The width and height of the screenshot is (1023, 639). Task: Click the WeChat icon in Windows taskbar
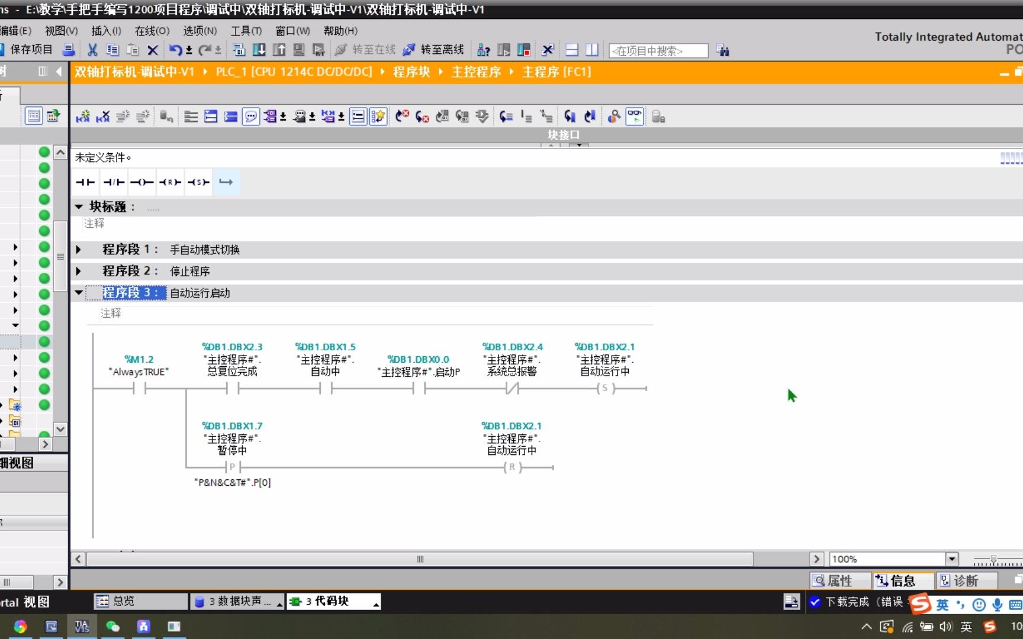click(112, 627)
